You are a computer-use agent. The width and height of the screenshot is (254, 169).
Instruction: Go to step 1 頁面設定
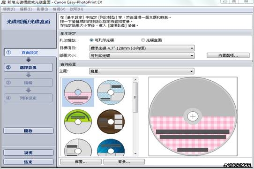click(x=30, y=53)
